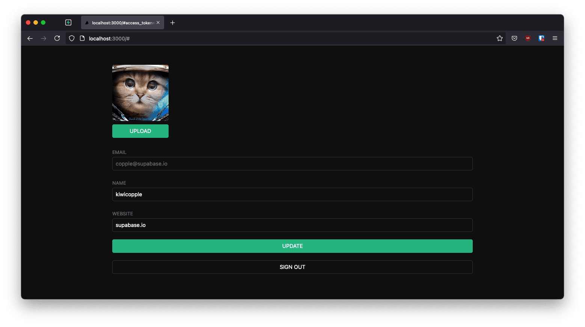Click the browser forward arrow

pyautogui.click(x=44, y=39)
